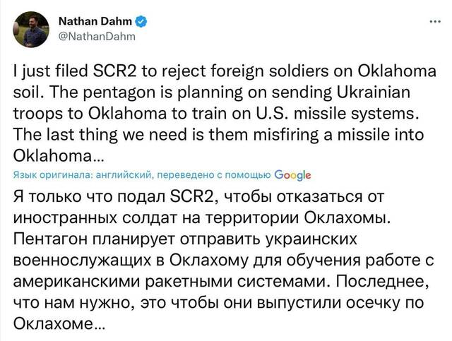
Task: Click the Nathan Dahm display name
Action: click(x=95, y=22)
